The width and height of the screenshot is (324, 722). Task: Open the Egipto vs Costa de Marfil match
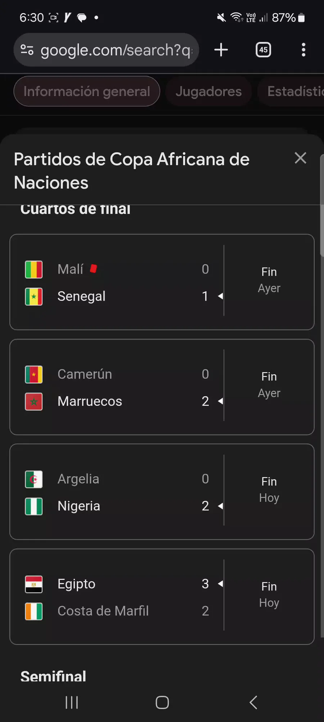click(x=162, y=597)
